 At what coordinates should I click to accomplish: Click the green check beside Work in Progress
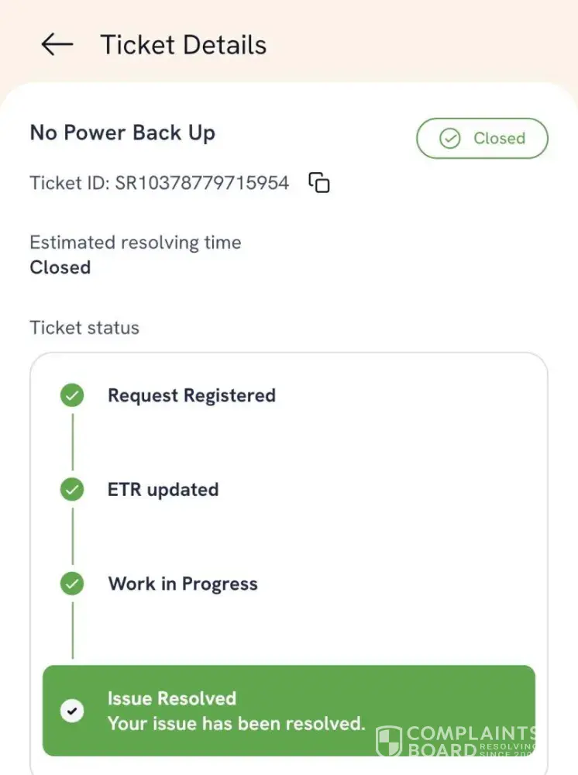[x=72, y=584]
